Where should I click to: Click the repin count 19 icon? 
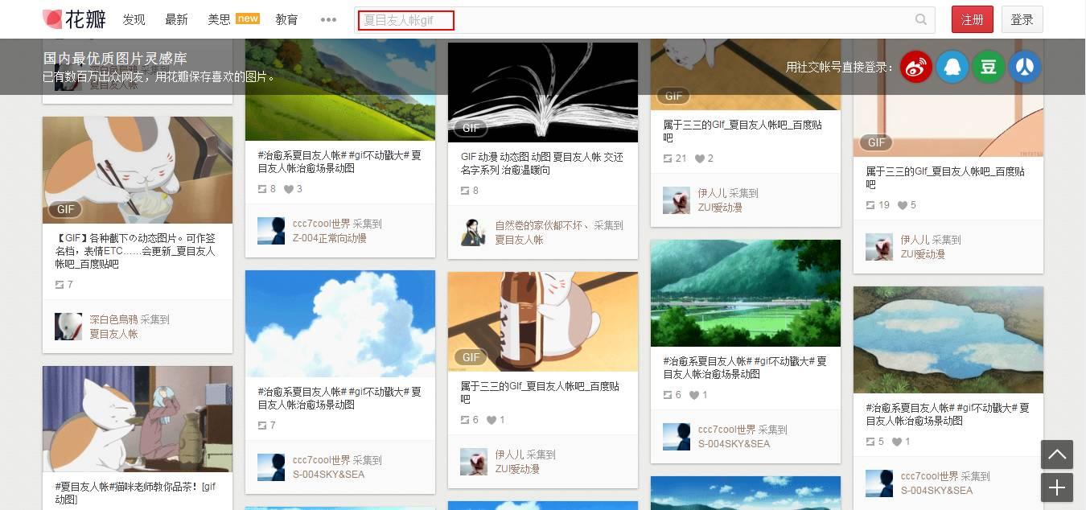pyautogui.click(x=870, y=205)
